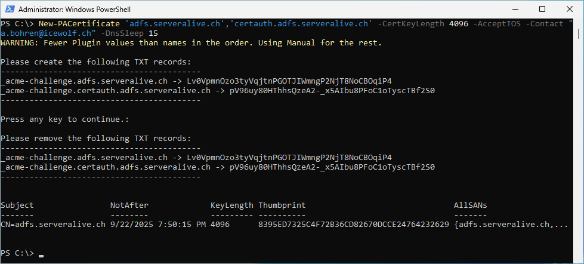This screenshot has height=264, width=584.
Task: Minimize the PowerShell window
Action: click(516, 9)
